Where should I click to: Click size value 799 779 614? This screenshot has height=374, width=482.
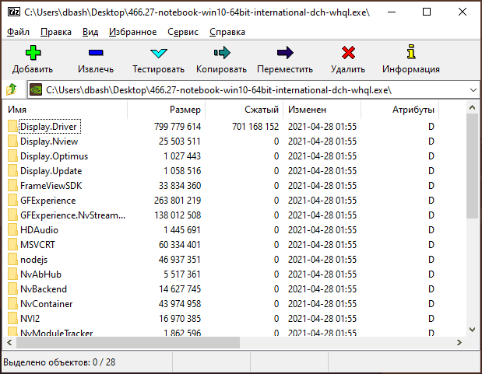click(178, 127)
